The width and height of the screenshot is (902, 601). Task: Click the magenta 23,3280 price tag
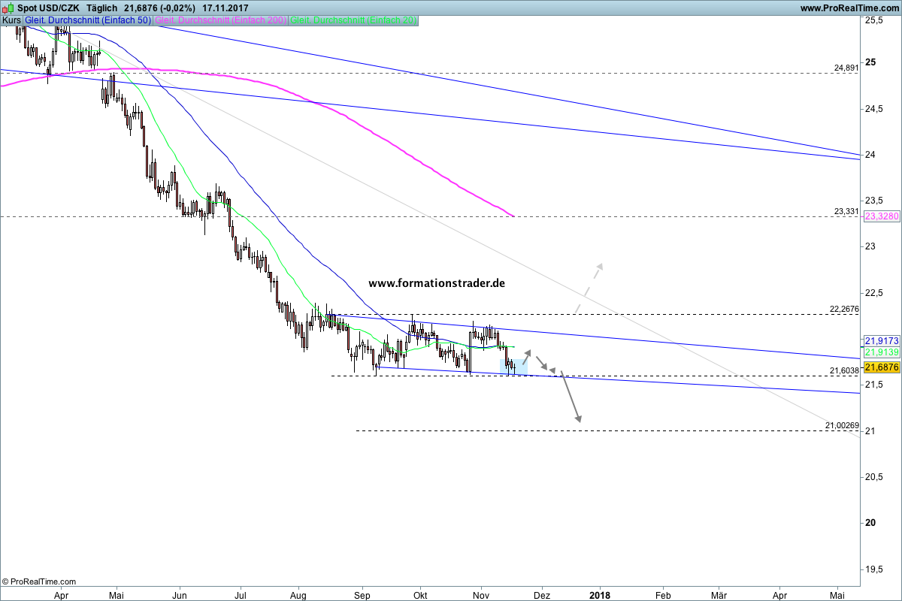point(881,216)
